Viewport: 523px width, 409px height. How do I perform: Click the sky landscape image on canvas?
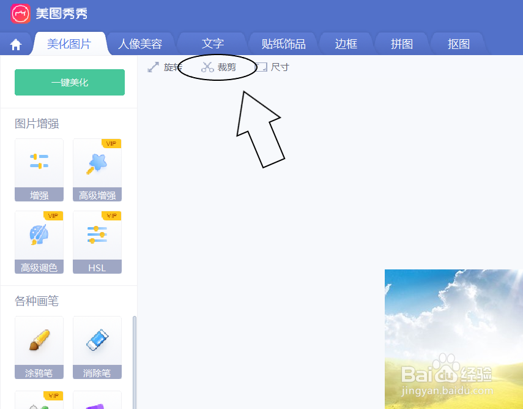point(454,339)
